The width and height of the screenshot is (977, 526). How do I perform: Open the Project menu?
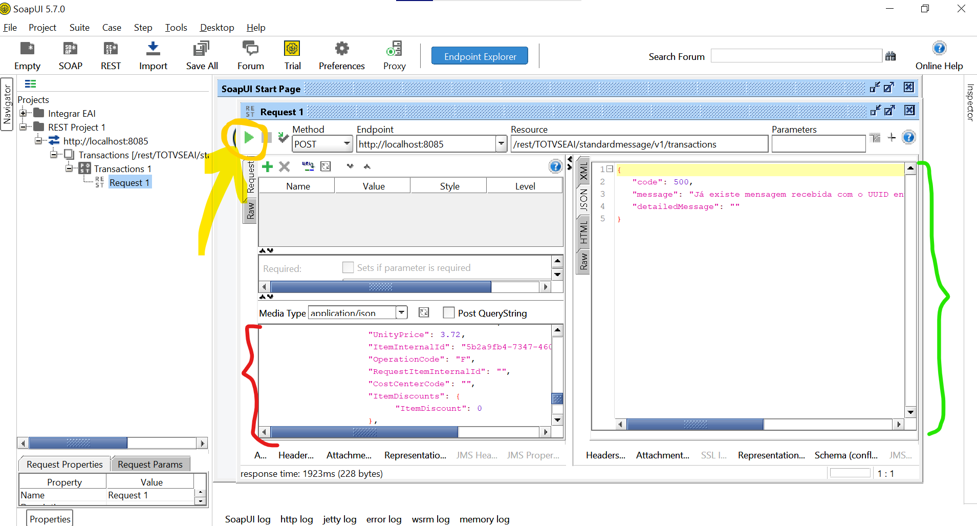pos(42,28)
